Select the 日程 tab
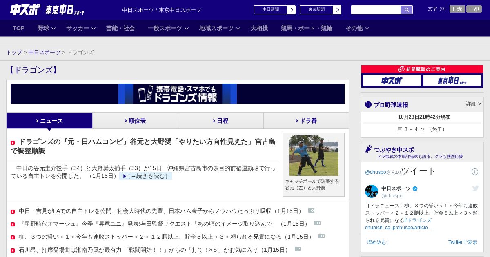 coord(220,121)
